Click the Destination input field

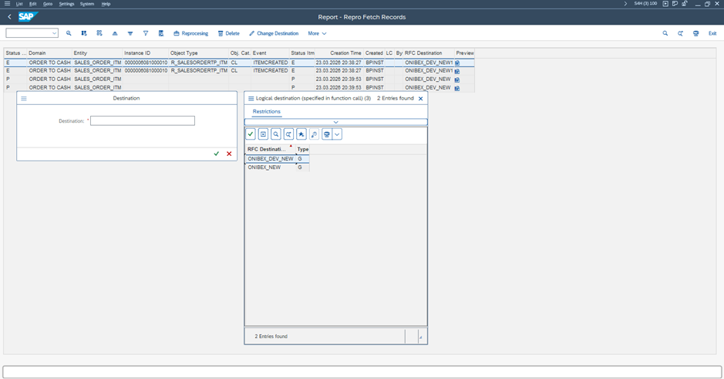click(x=143, y=121)
